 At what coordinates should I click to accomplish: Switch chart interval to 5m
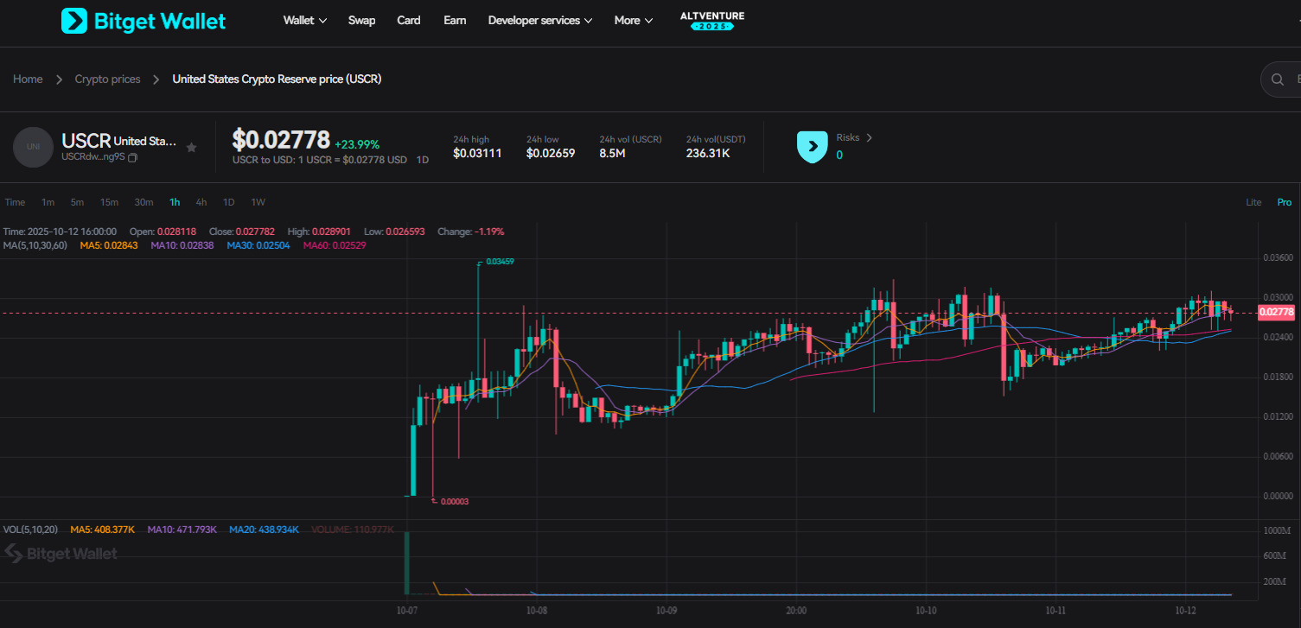(x=78, y=202)
